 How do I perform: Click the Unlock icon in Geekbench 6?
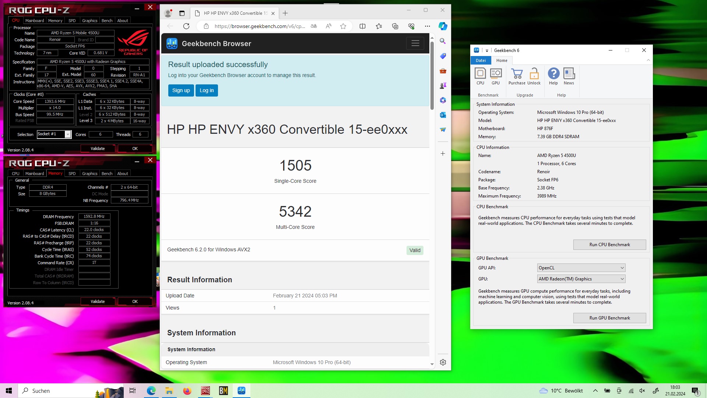coord(534,76)
